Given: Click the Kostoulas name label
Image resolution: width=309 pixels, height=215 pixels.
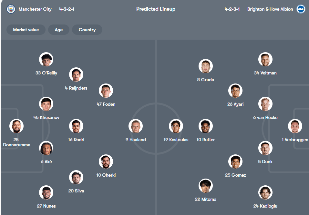Looking at the screenshot, I should (x=176, y=139).
